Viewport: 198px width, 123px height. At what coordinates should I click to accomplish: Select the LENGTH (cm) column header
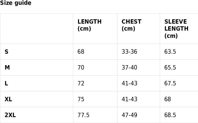[89, 25]
